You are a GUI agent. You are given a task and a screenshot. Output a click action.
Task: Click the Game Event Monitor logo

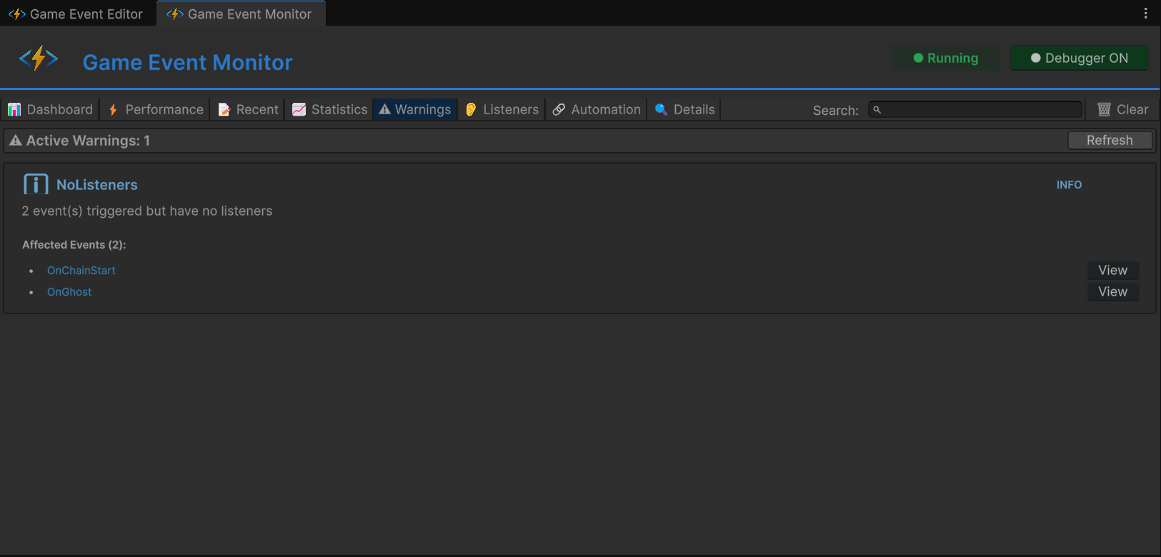coord(39,59)
